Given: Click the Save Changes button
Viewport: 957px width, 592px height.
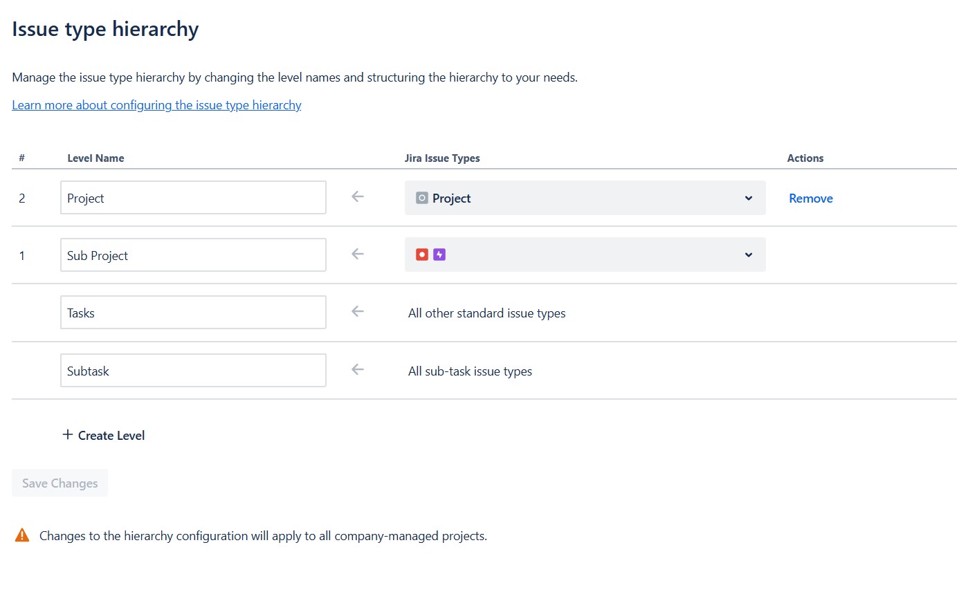Looking at the screenshot, I should click(60, 483).
